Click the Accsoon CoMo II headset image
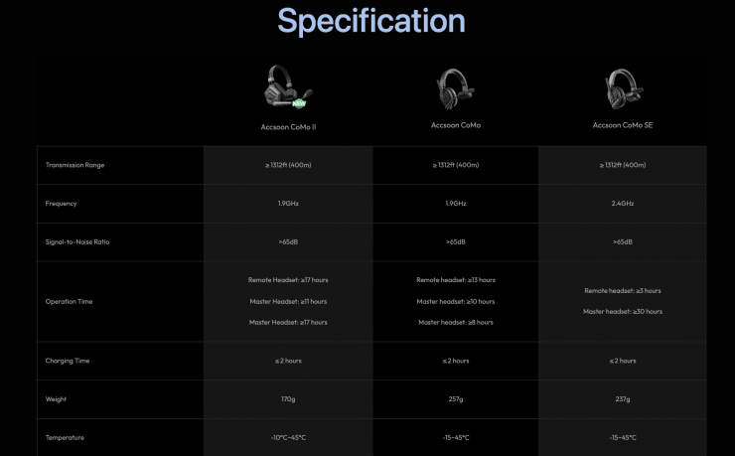 pos(288,86)
